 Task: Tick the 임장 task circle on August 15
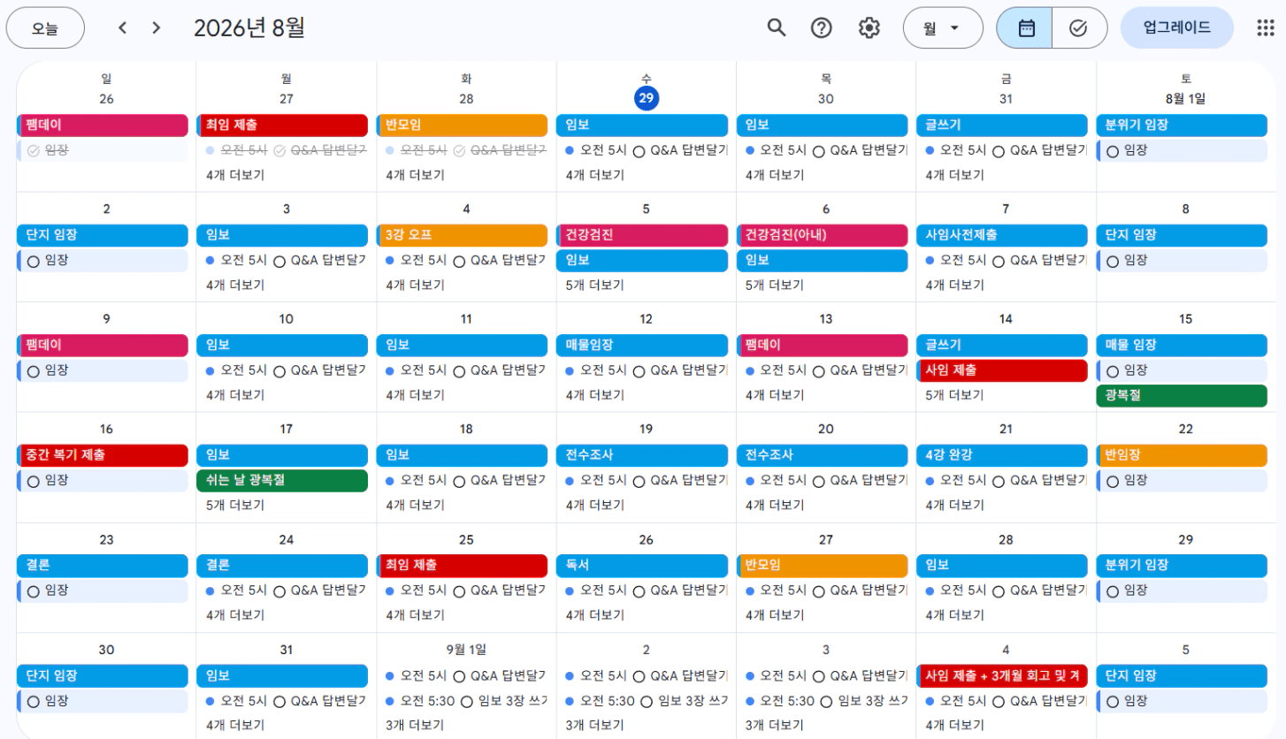(1113, 371)
